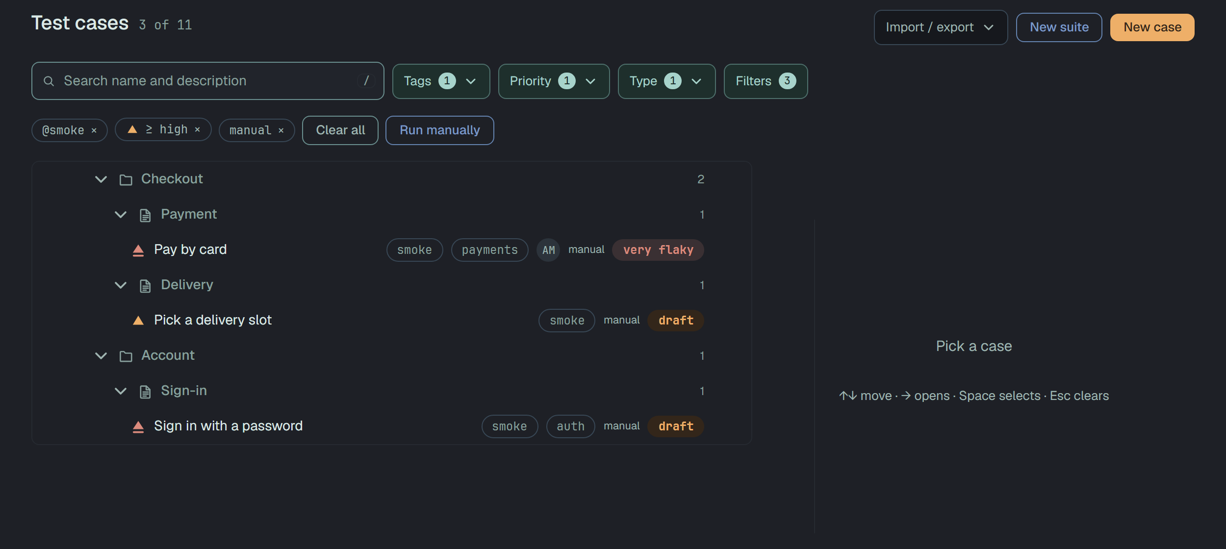Click smoke tag on Pick a delivery slot row
Viewport: 1226px width, 549px height.
coord(567,321)
